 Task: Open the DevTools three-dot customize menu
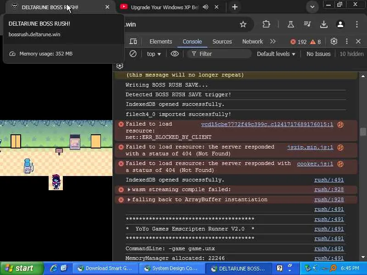(x=347, y=41)
